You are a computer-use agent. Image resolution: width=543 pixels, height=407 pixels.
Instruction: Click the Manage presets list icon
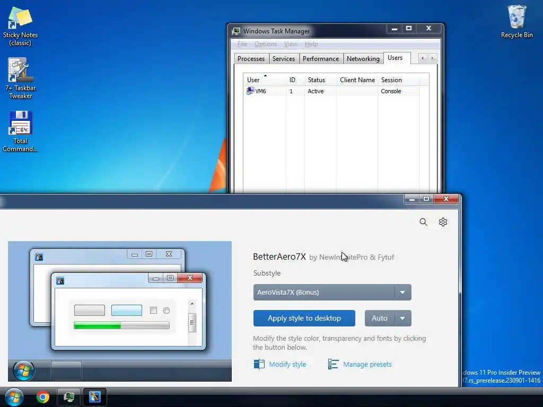(x=333, y=364)
